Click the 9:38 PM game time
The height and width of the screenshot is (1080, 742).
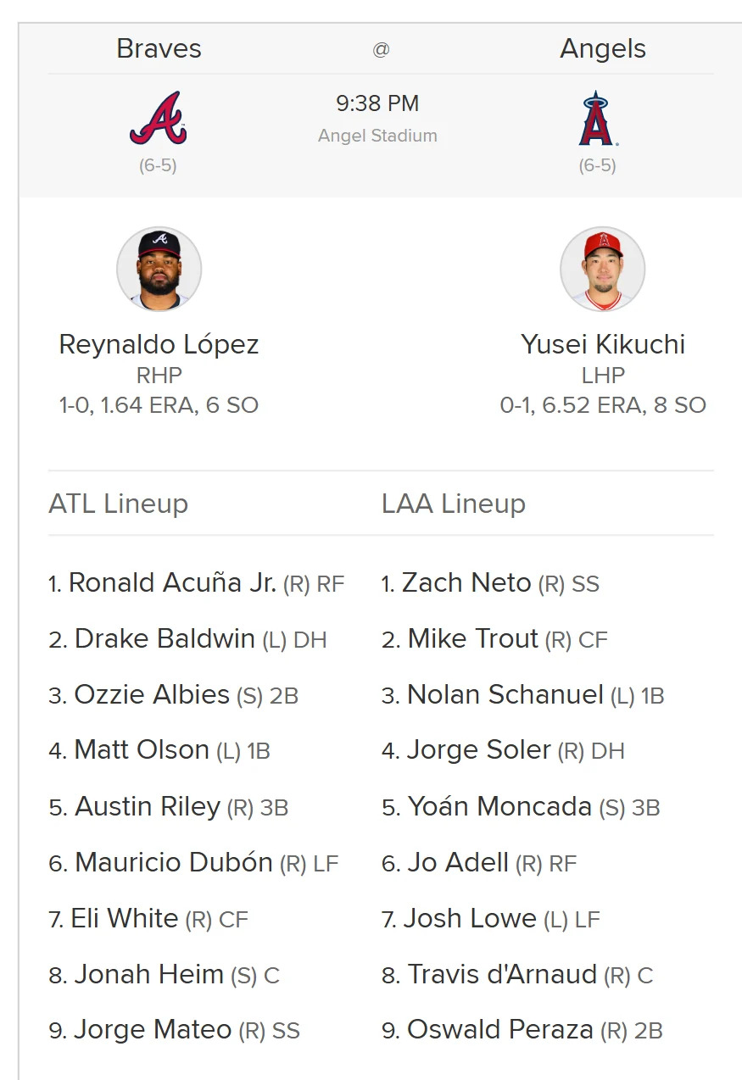tap(377, 103)
